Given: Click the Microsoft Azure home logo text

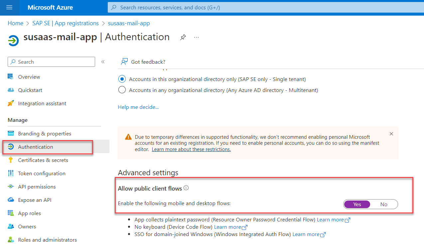Looking at the screenshot, I should (50, 7).
